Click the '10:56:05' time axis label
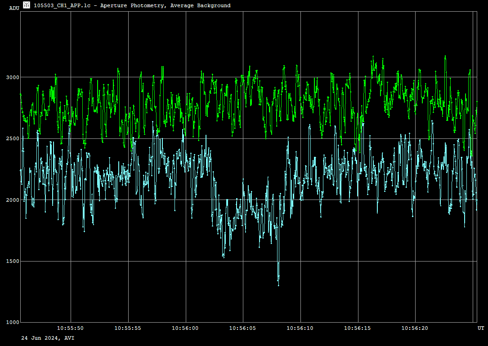The width and height of the screenshot is (488, 346). 243,328
